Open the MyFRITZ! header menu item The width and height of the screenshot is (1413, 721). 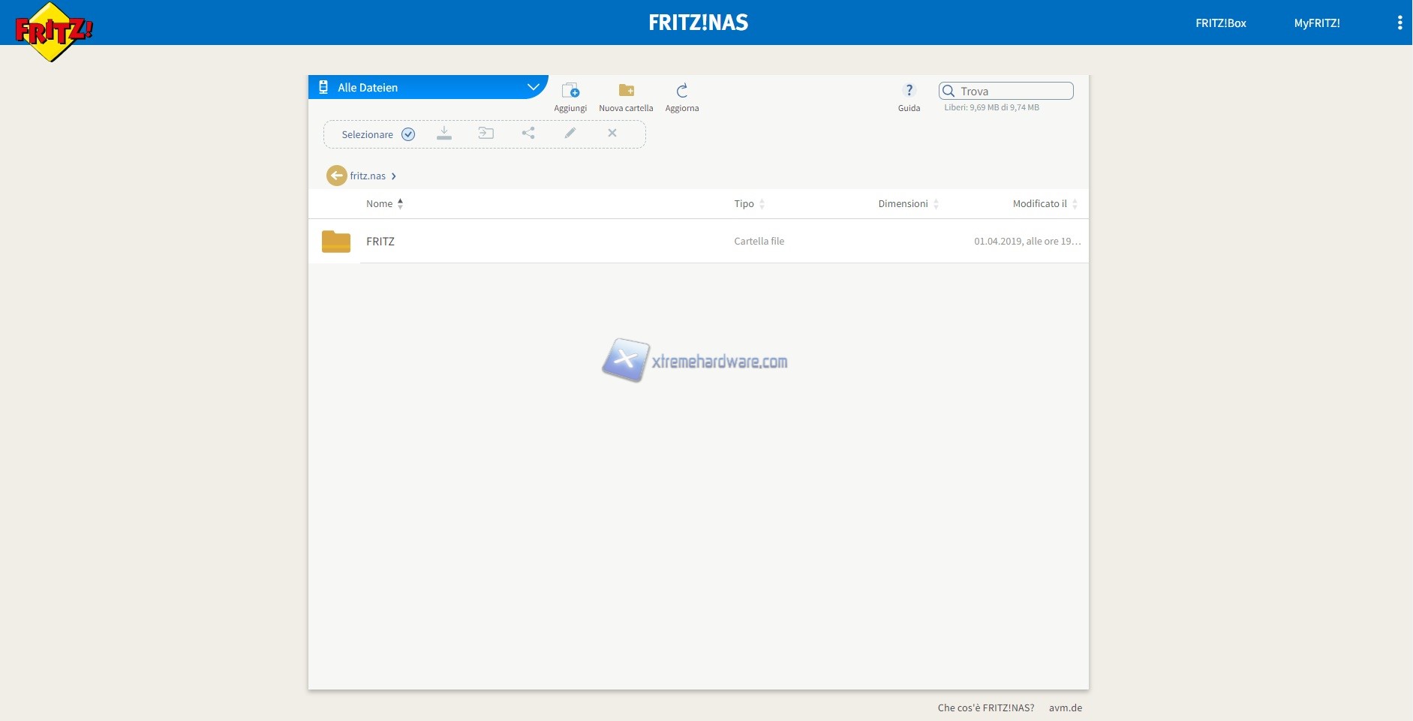tap(1316, 23)
